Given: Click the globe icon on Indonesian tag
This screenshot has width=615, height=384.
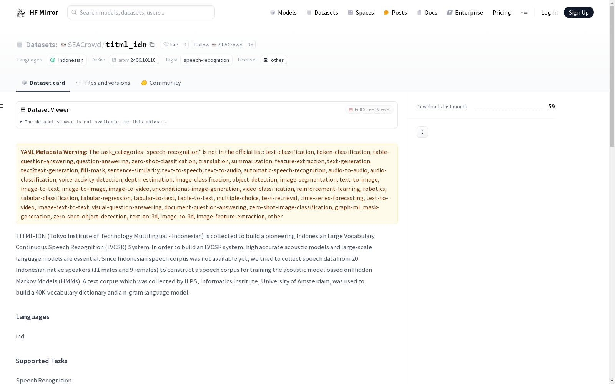Looking at the screenshot, I should 53,60.
